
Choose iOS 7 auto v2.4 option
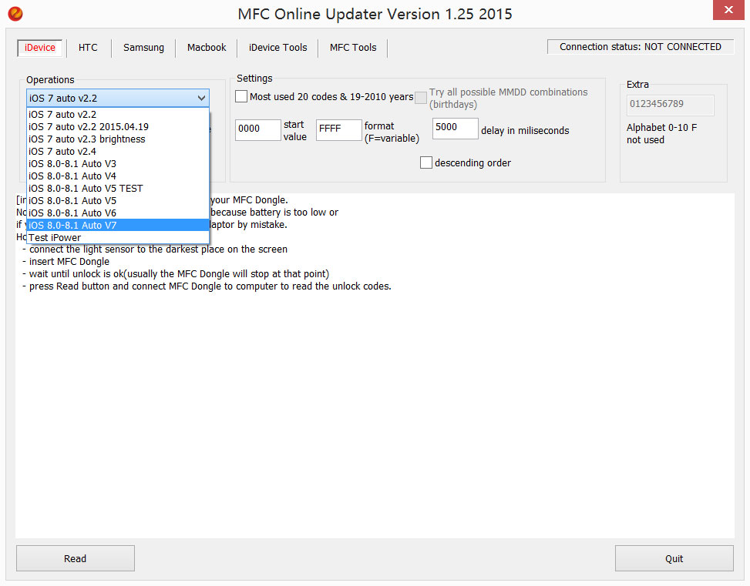click(x=118, y=152)
